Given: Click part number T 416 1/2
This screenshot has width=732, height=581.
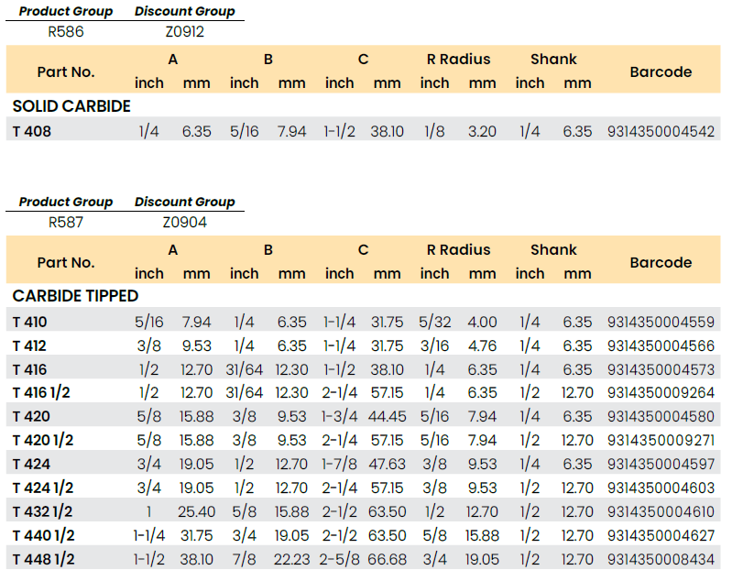Looking at the screenshot, I should (42, 393).
